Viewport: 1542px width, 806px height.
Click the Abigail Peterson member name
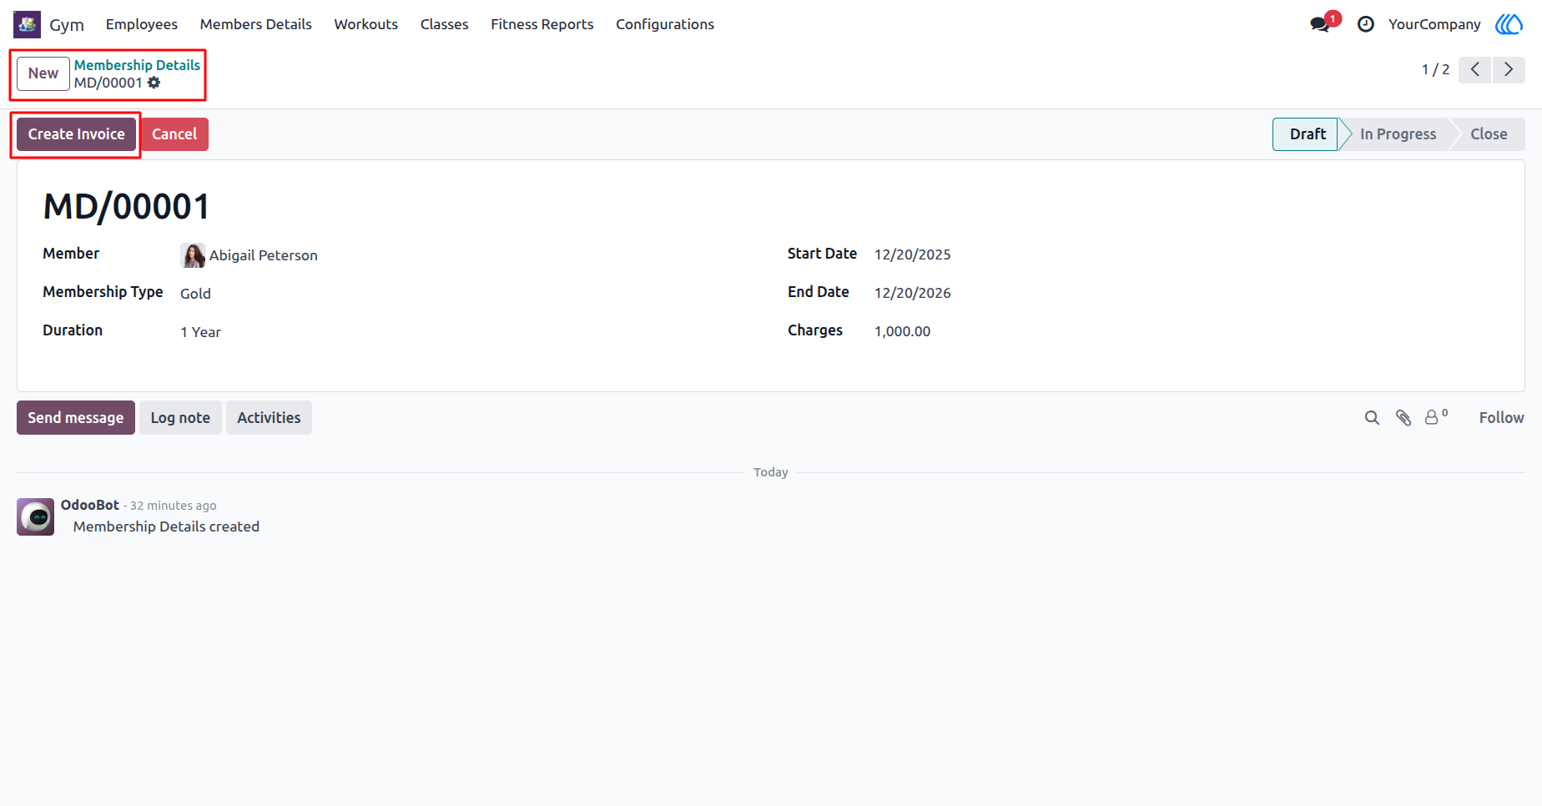(x=263, y=255)
